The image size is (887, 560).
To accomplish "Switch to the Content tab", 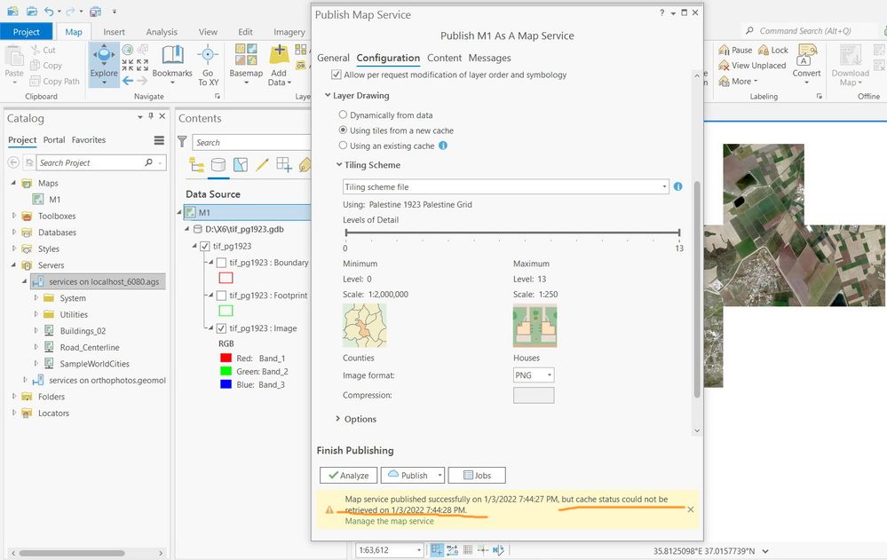I will (x=444, y=58).
